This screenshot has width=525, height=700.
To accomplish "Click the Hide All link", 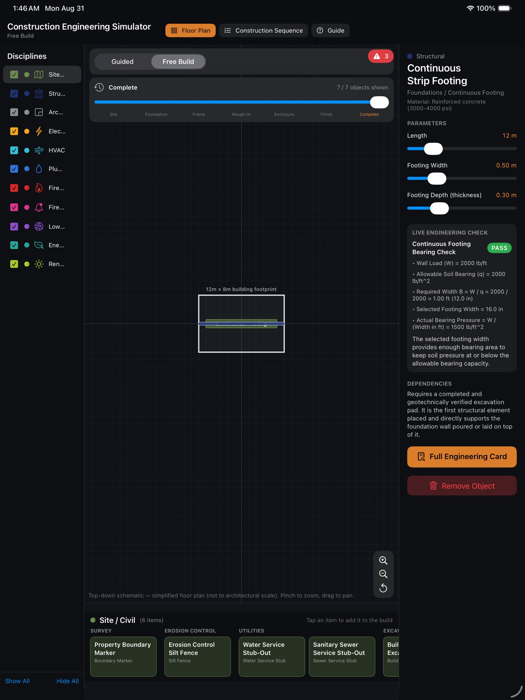I will (x=68, y=681).
